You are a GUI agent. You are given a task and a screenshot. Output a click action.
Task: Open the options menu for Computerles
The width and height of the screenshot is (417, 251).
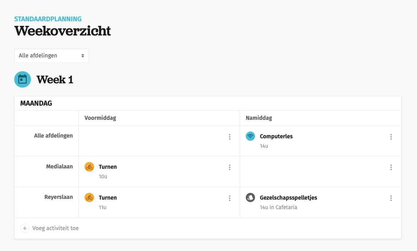coord(391,136)
